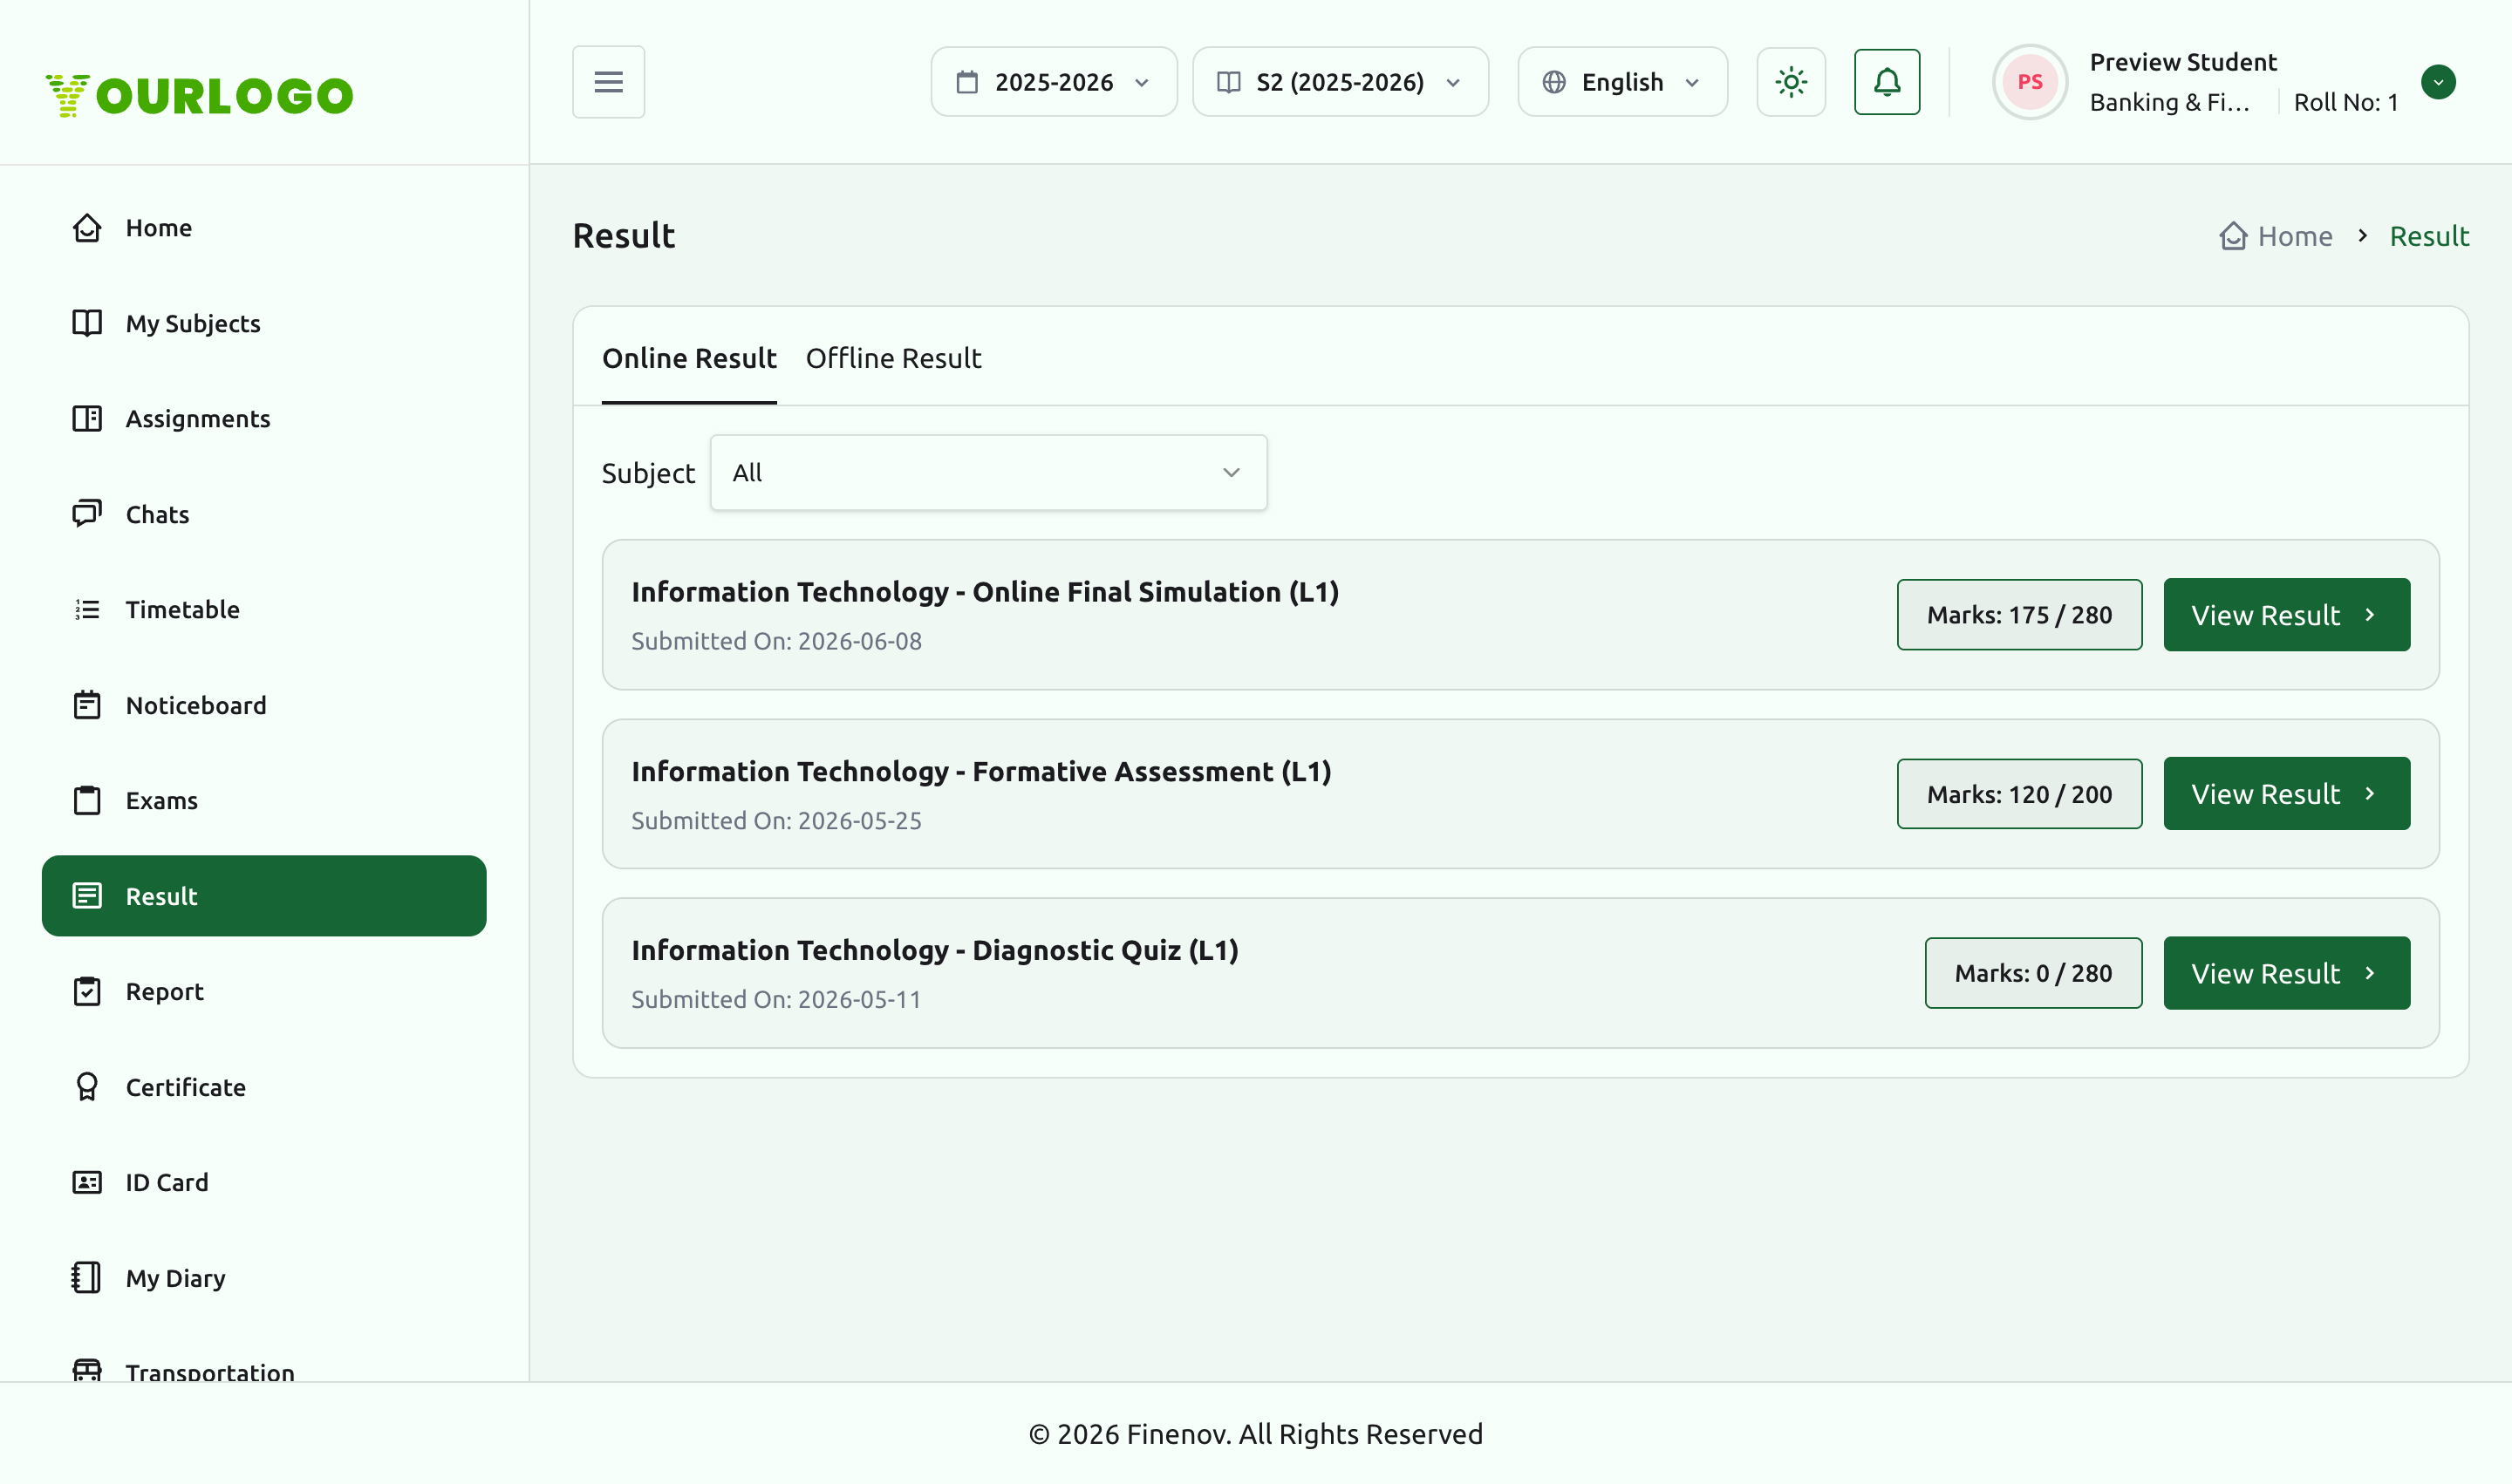Screen dimensions: 2512x1484
Task: Click Information Technology - Formative Assessment title
Action: [980, 771]
